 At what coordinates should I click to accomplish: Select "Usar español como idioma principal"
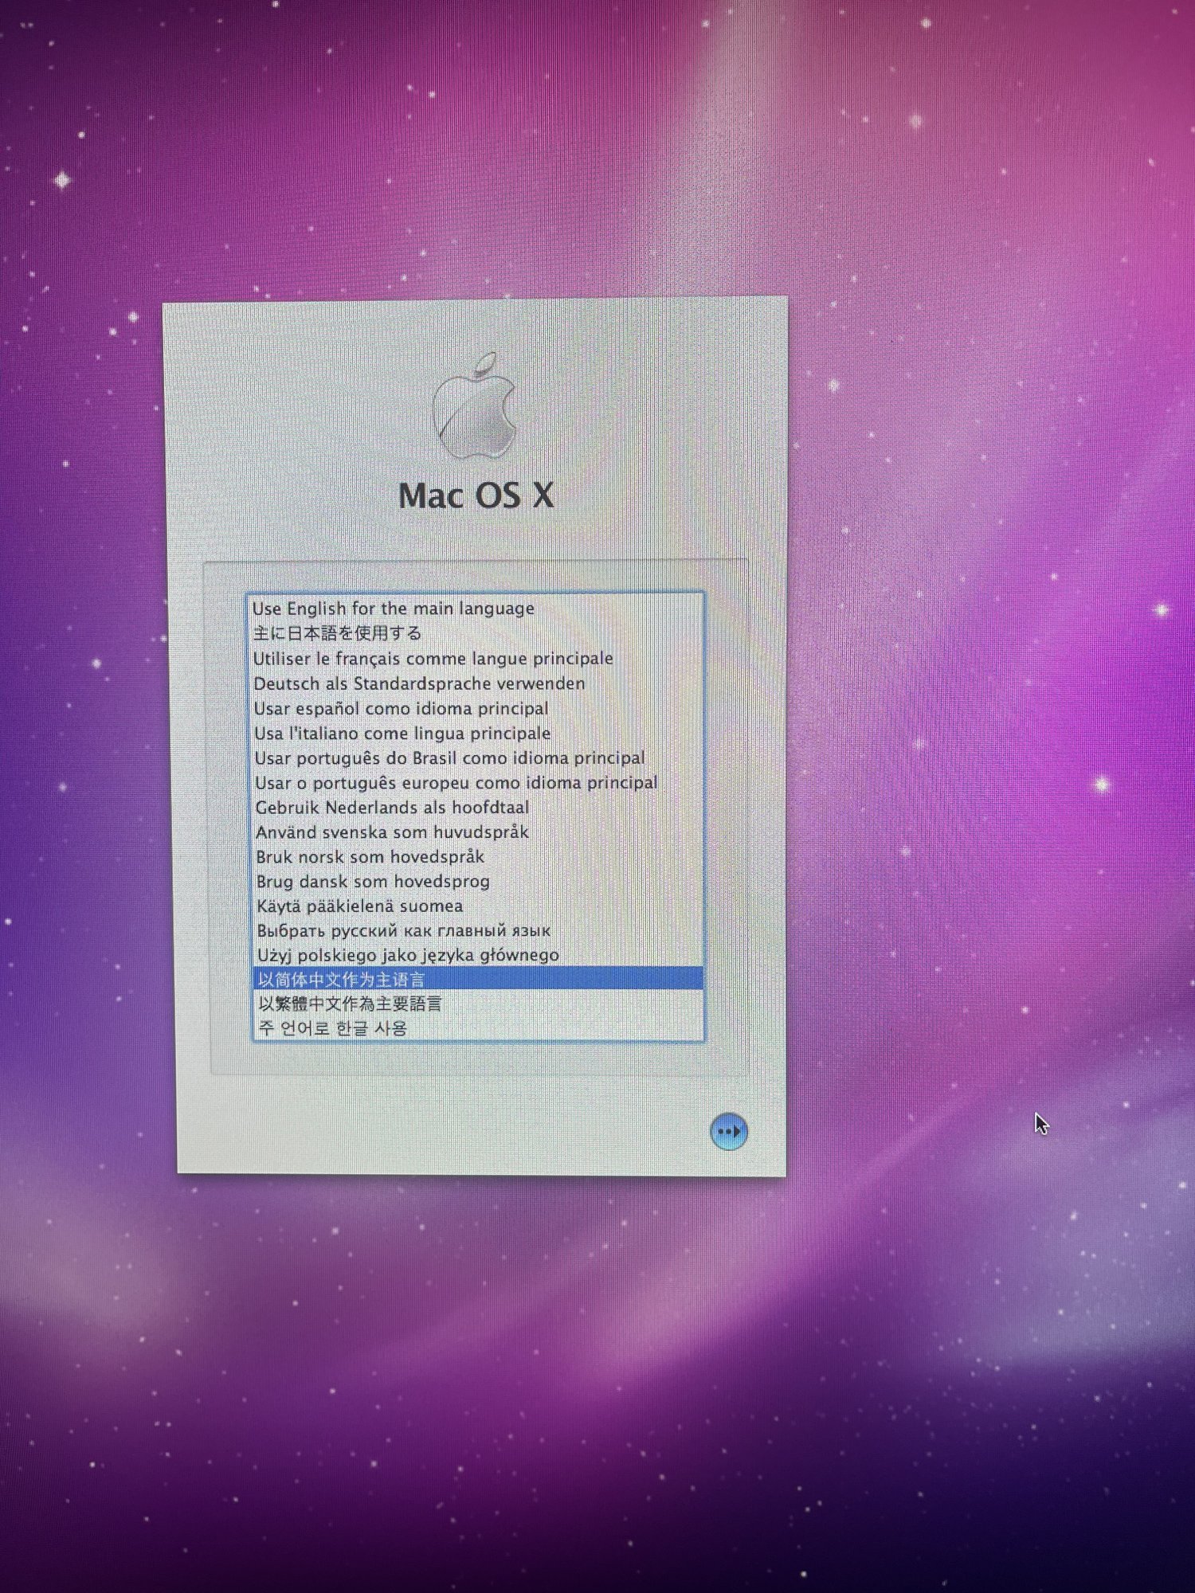coord(476,708)
